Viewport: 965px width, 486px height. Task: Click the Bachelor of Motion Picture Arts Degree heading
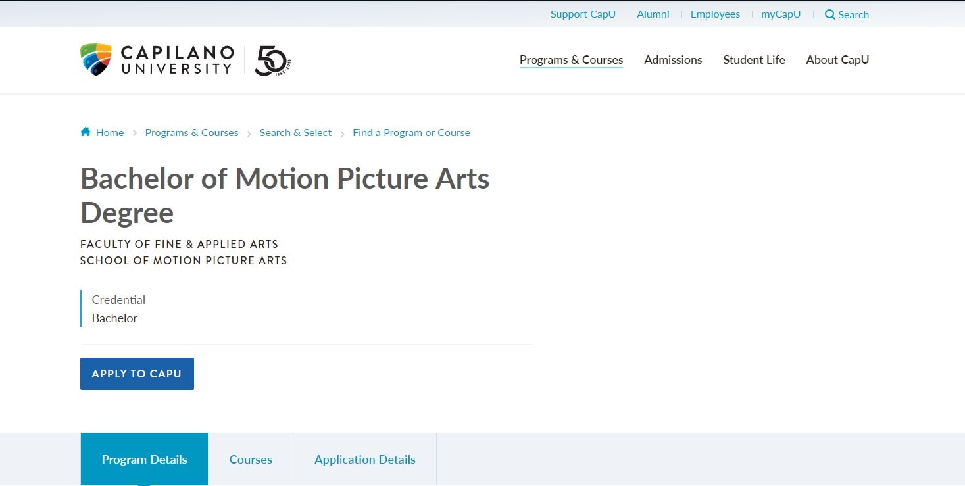click(x=285, y=195)
